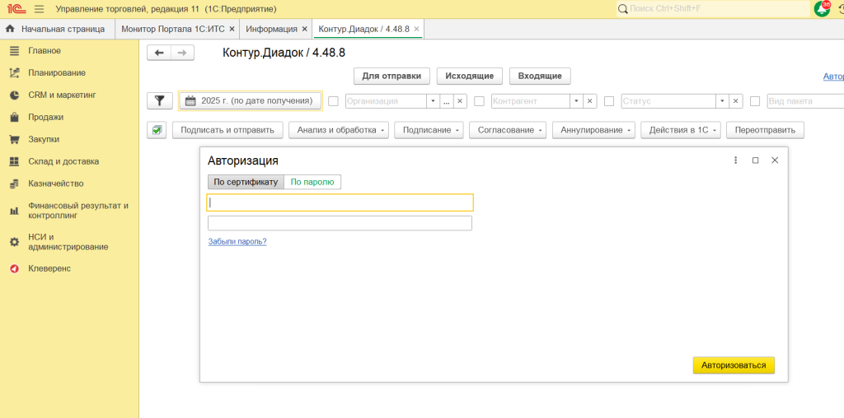This screenshot has height=418, width=844.
Task: Open the Анализ и обработка dropdown
Action: pos(339,130)
